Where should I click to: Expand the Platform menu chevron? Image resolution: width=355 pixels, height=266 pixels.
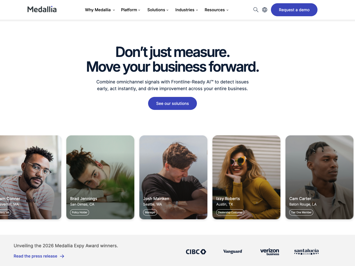tap(139, 10)
